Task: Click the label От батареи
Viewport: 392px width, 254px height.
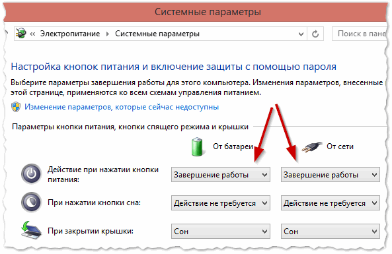Action: 233,146
